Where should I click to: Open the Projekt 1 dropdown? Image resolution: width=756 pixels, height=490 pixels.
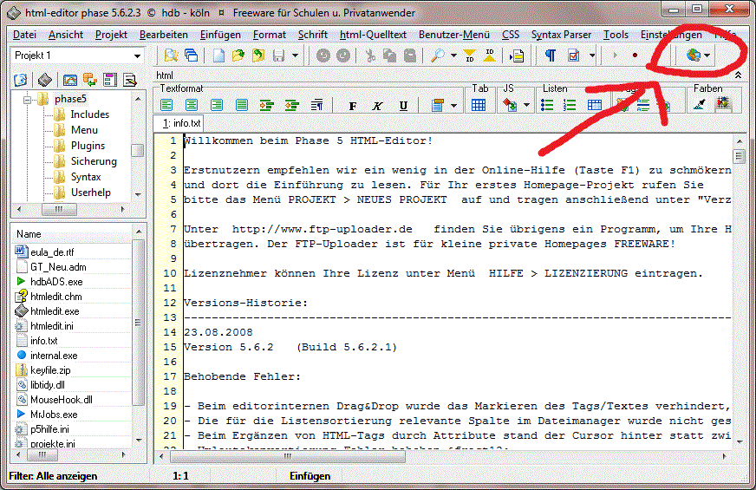pos(137,56)
